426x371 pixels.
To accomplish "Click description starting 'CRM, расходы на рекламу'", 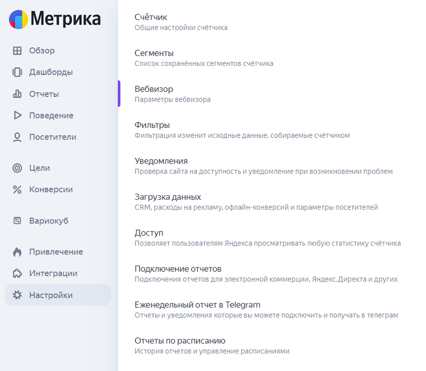I will tap(256, 207).
